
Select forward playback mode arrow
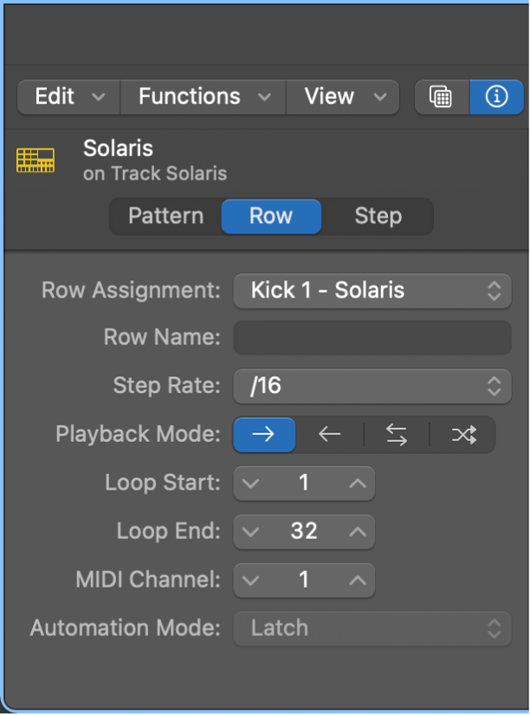click(264, 434)
